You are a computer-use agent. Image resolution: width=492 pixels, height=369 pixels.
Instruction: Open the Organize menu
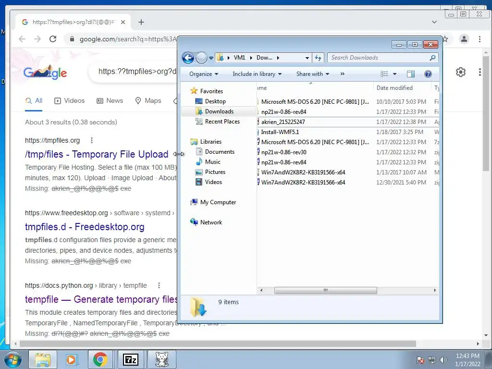click(204, 74)
